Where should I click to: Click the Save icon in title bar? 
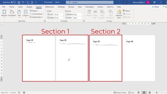19,2
